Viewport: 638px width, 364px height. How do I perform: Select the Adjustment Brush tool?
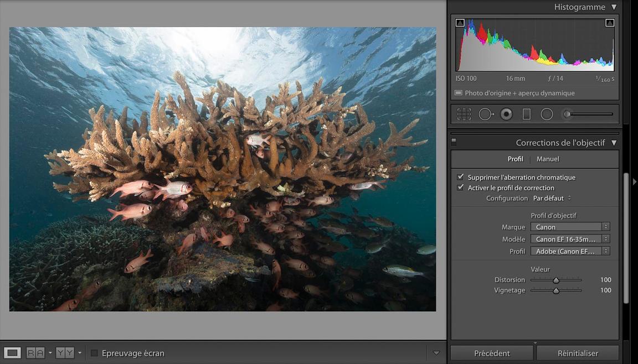(567, 114)
